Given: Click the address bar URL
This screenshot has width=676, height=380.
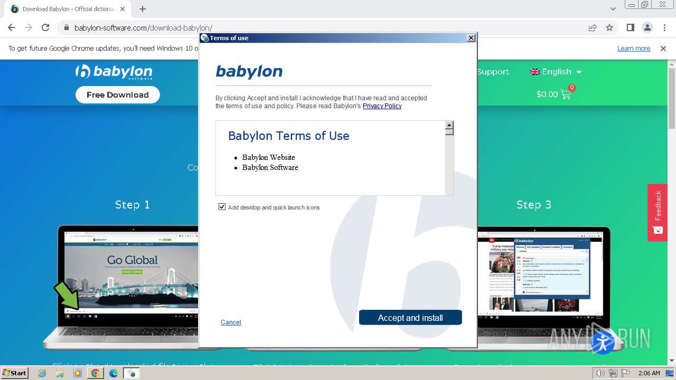Looking at the screenshot, I should click(143, 28).
